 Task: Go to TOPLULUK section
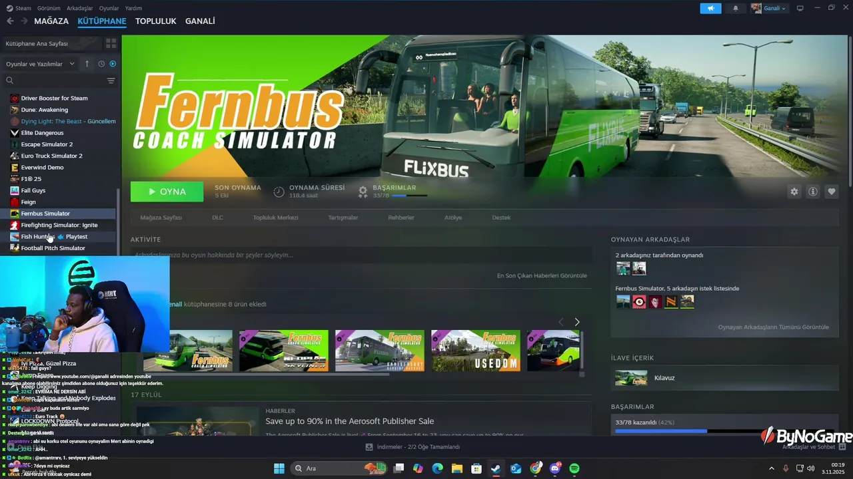[155, 21]
